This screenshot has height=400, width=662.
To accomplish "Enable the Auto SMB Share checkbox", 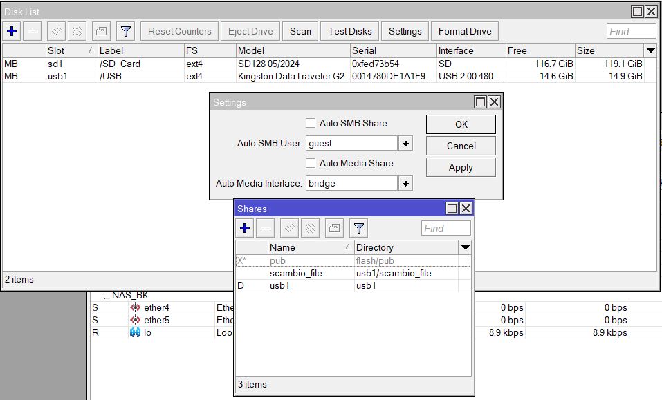I will click(311, 123).
